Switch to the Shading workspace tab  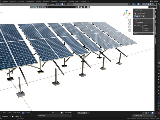tap(38, 2)
